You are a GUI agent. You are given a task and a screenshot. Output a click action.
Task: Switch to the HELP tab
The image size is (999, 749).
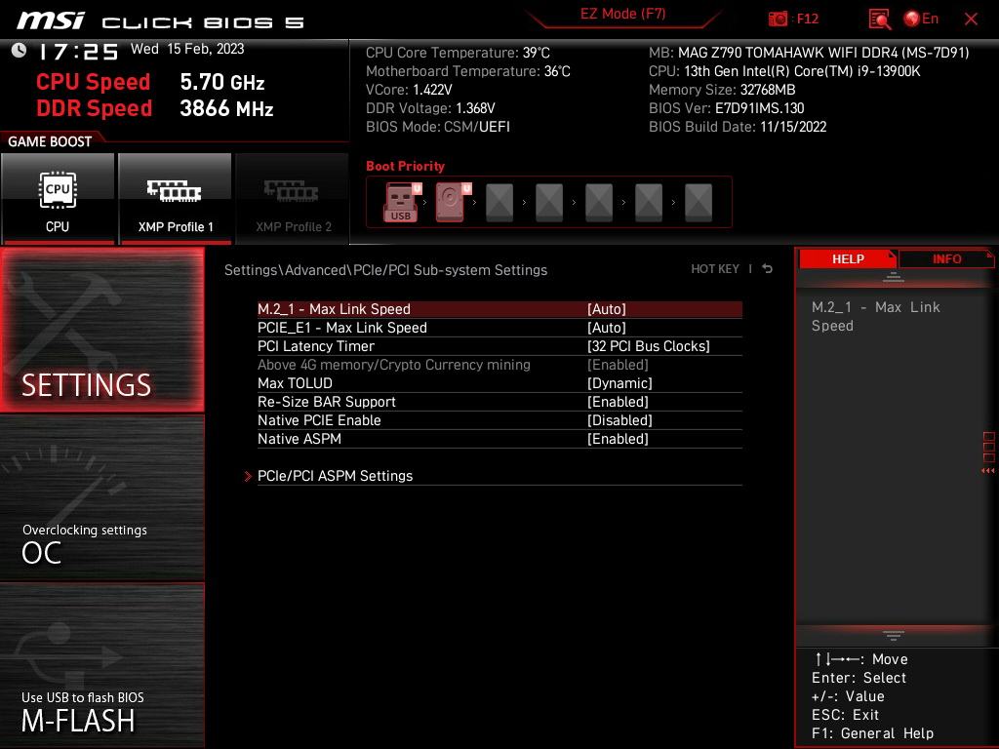coord(848,258)
